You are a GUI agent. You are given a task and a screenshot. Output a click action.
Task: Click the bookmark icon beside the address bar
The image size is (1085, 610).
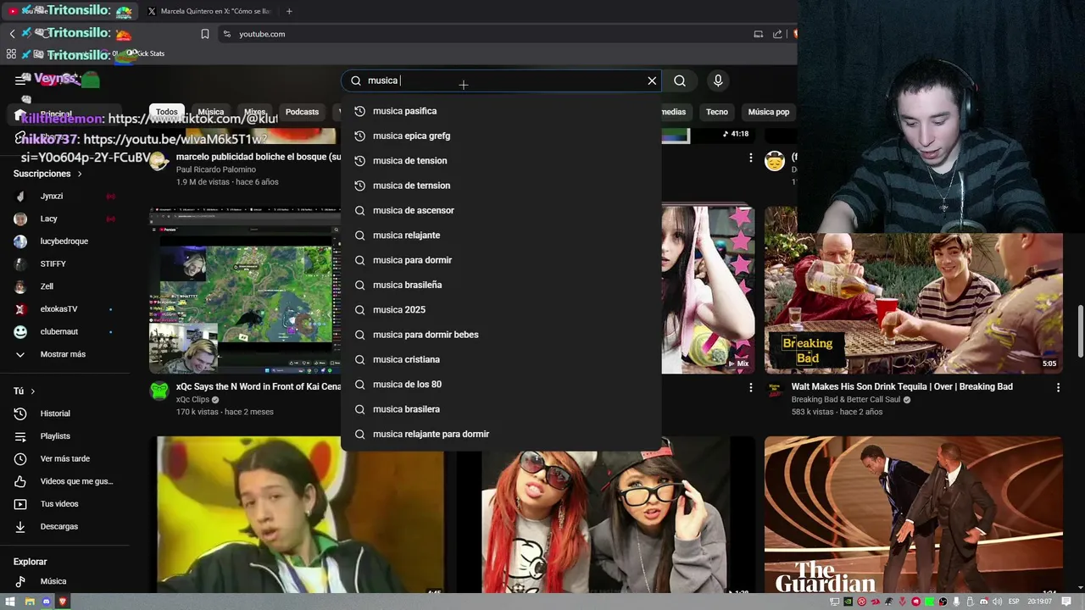pos(205,34)
